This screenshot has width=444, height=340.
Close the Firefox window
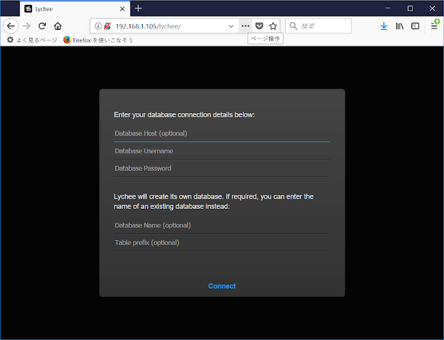(432, 8)
